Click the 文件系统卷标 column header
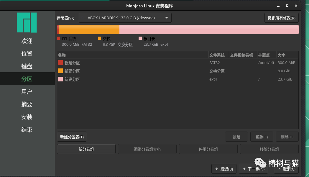Image resolution: width=309 pixels, height=177 pixels. pos(243,55)
